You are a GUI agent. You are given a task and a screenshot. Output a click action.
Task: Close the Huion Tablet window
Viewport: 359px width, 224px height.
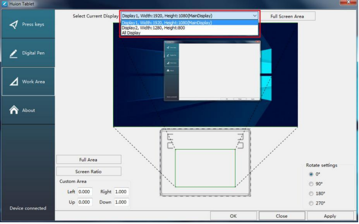point(348,2)
